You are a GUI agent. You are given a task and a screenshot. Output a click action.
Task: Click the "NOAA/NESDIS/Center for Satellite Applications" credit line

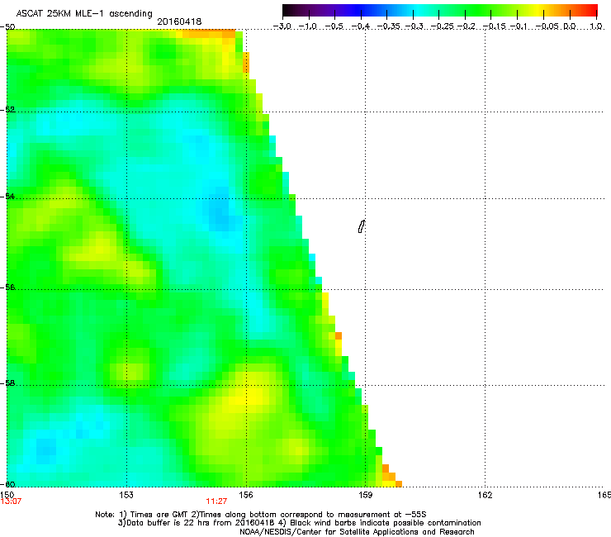pyautogui.click(x=357, y=531)
